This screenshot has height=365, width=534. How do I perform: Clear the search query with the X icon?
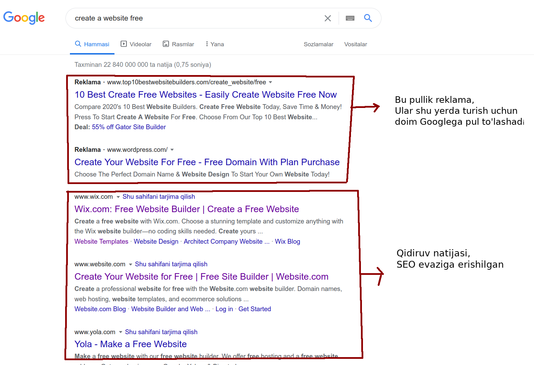pyautogui.click(x=328, y=18)
